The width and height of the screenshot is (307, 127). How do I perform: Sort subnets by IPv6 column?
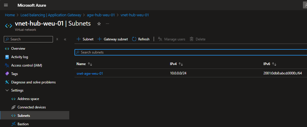274,64
